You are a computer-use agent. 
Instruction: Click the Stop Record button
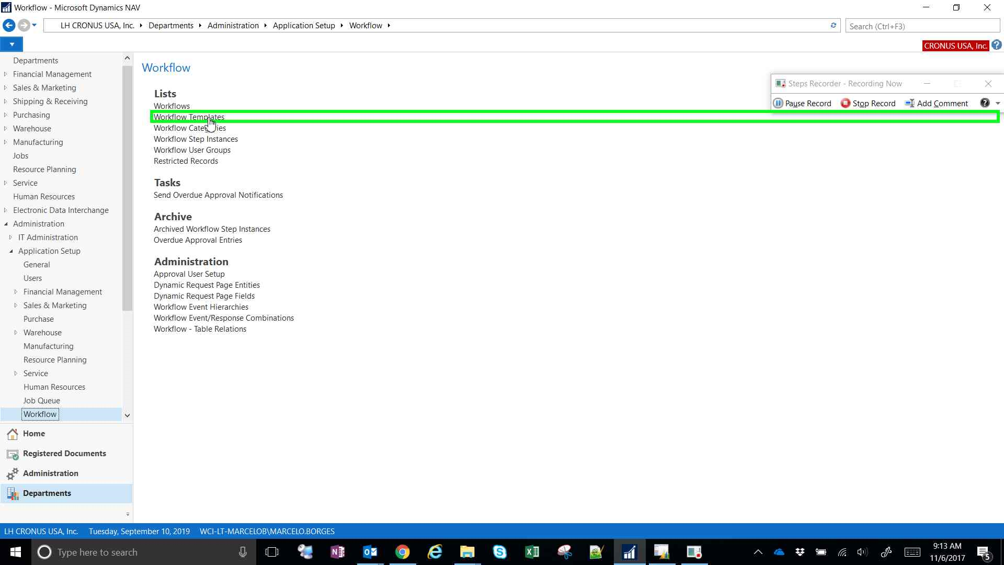868,103
